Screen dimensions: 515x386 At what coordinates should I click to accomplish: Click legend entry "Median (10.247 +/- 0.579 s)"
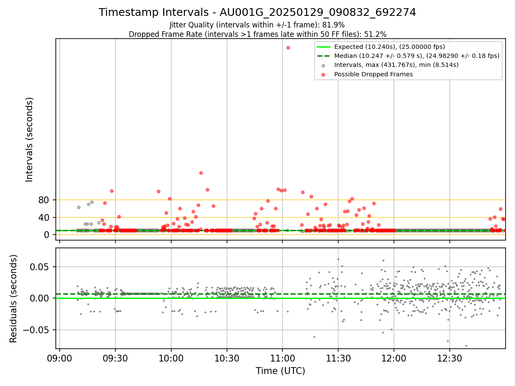coord(417,56)
